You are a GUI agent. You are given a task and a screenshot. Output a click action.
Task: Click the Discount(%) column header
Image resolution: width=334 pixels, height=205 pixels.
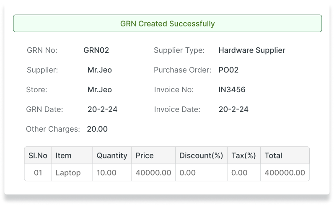[201, 156]
